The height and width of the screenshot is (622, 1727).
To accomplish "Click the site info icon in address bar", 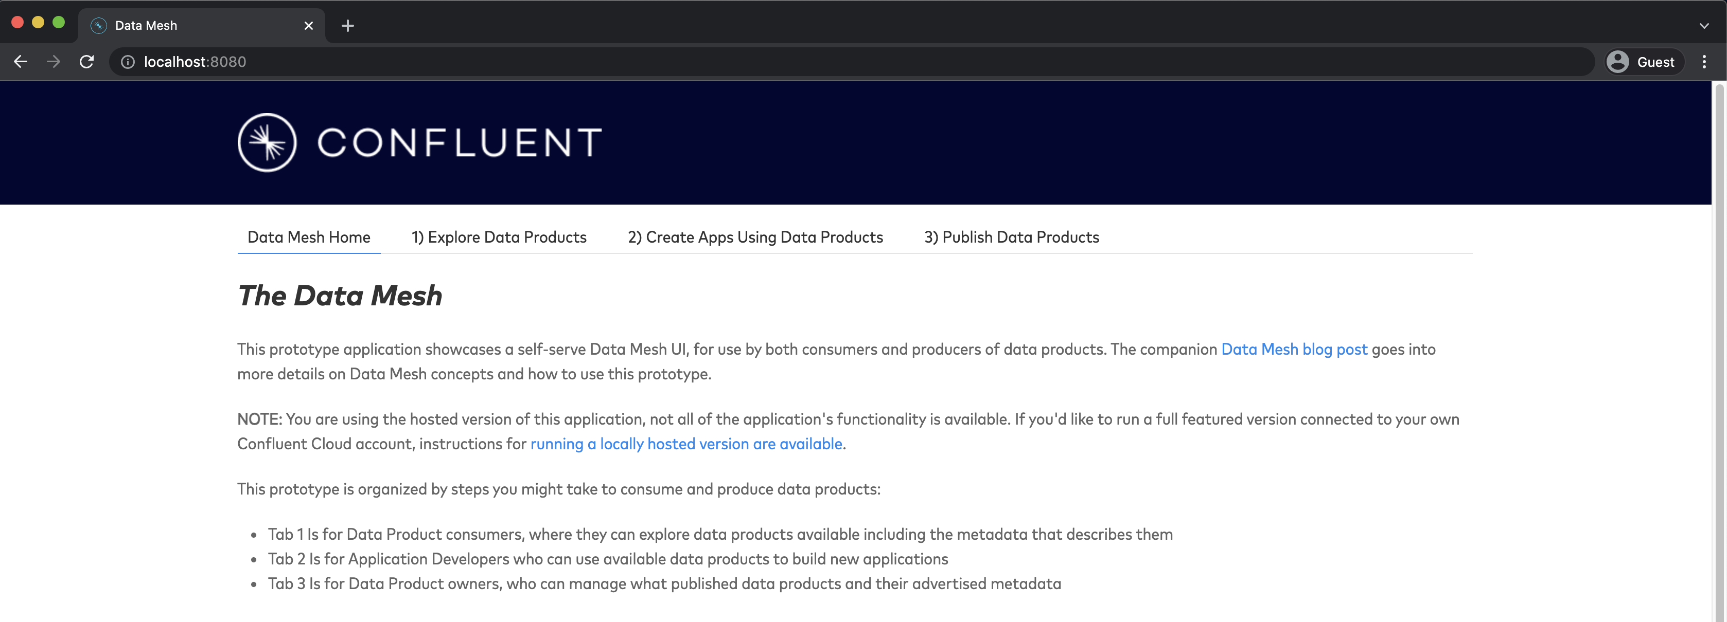I will tap(128, 62).
